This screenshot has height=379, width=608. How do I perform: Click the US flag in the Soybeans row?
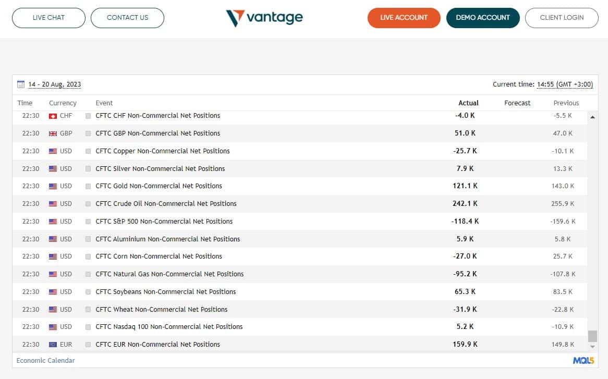53,292
